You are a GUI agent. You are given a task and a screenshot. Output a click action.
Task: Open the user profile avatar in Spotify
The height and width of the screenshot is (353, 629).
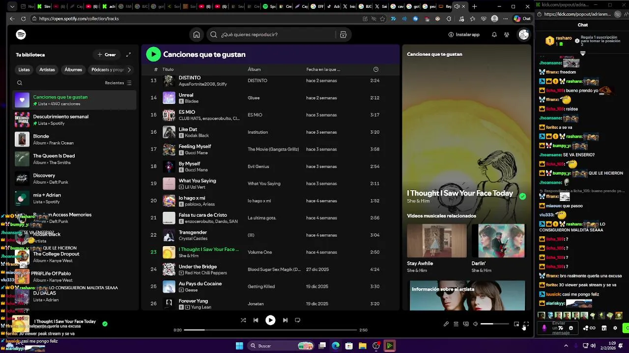[x=524, y=35]
